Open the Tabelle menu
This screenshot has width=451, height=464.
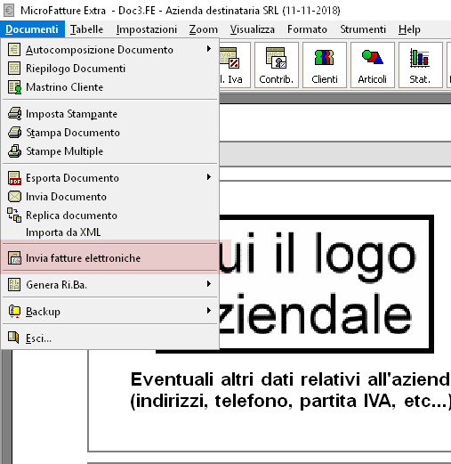pos(86,29)
